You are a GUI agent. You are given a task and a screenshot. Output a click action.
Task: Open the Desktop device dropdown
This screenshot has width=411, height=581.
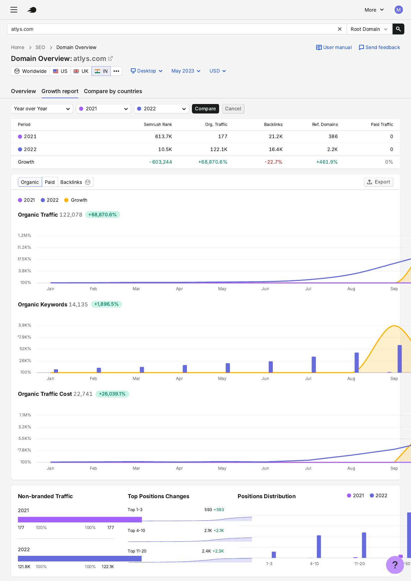click(147, 71)
